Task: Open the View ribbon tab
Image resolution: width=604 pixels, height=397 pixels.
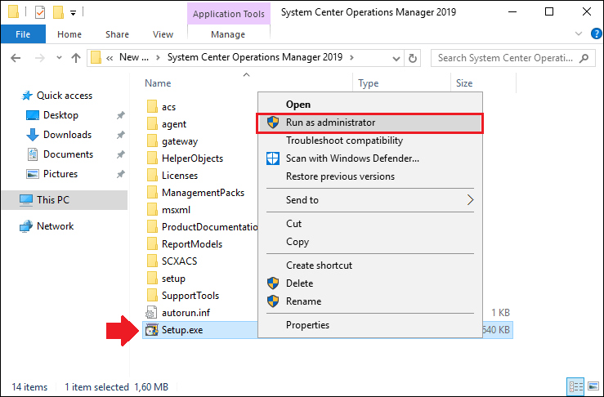Action: click(x=163, y=34)
